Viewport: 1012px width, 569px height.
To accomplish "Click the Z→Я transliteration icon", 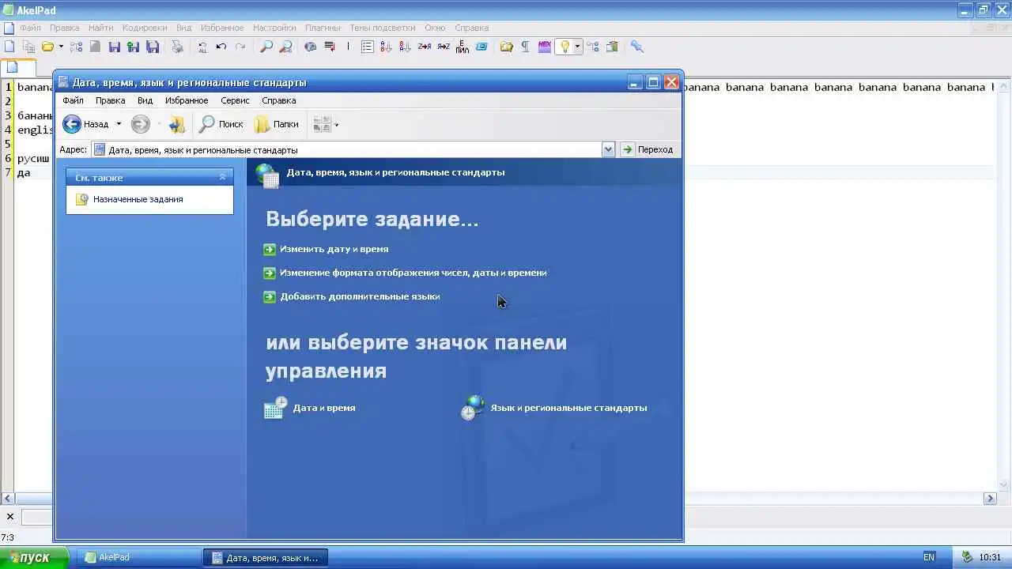I will point(425,47).
